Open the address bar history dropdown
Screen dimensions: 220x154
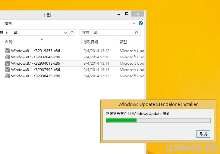[x=65, y=32]
